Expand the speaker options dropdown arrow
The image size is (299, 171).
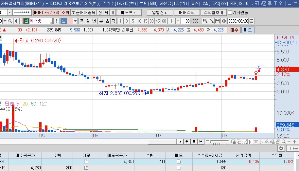pyautogui.click(x=21, y=21)
